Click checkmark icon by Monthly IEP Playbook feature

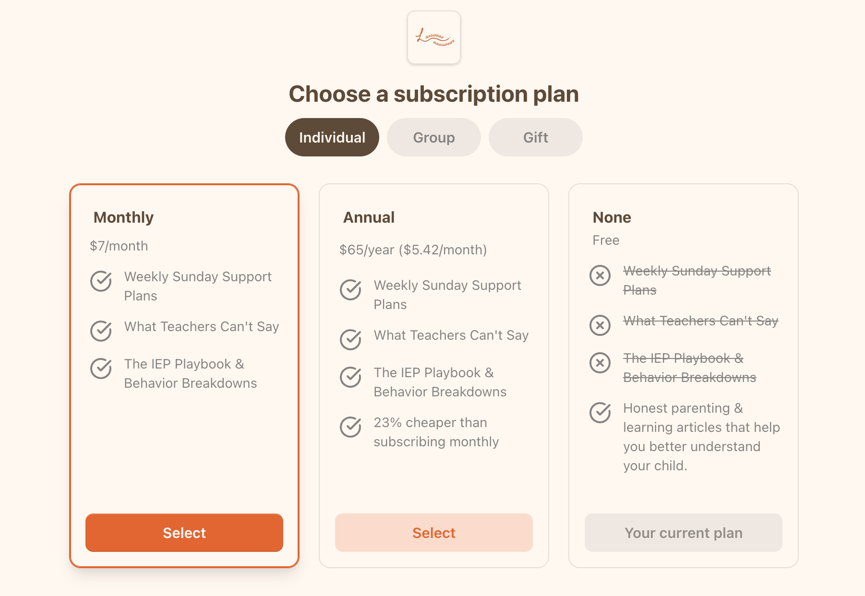tap(101, 369)
